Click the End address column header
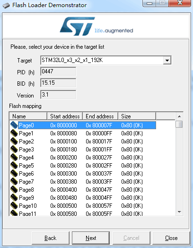The image size is (193, 248). pos(100,116)
